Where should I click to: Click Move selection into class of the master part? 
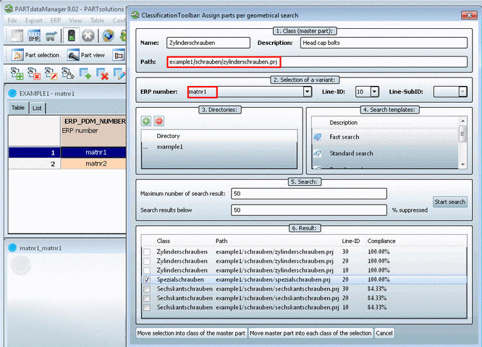pos(192,333)
